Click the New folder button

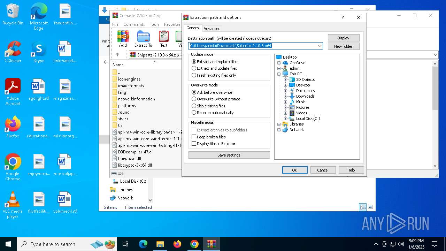[343, 46]
